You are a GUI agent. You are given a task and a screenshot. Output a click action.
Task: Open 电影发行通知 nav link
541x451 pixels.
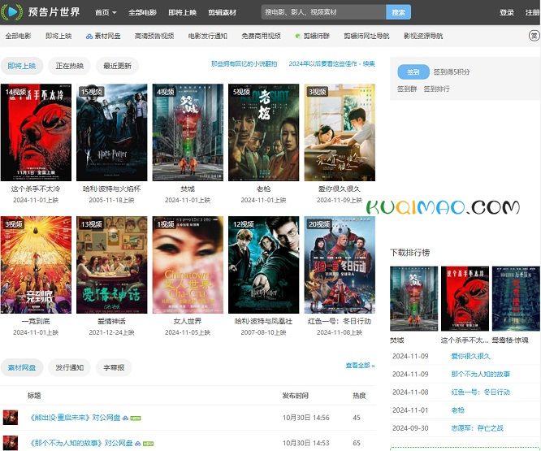(208, 36)
